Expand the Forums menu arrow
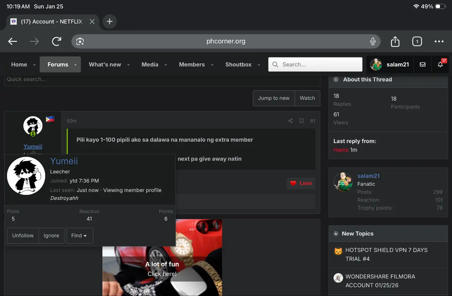Screen dimensions: 452x296 click(x=76, y=65)
